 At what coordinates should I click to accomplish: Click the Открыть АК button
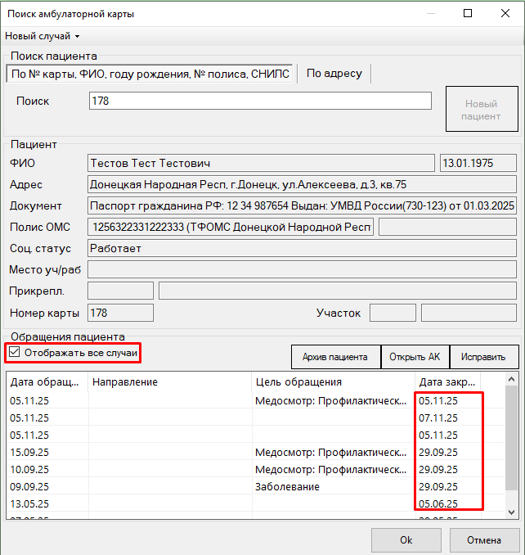point(415,357)
